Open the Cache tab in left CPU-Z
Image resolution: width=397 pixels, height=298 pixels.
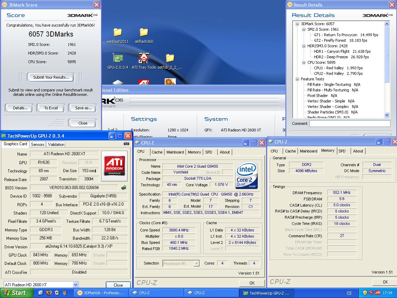[157, 152]
